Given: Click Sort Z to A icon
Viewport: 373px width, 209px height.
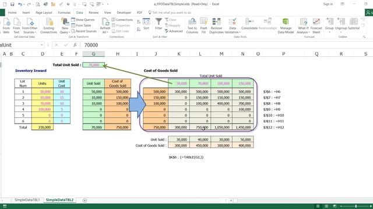Looking at the screenshot, I should [x=139, y=29].
